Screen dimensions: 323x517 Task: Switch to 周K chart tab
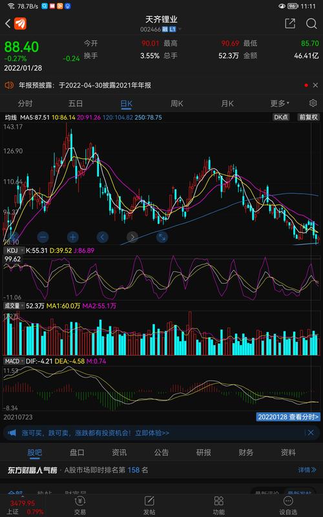point(176,103)
